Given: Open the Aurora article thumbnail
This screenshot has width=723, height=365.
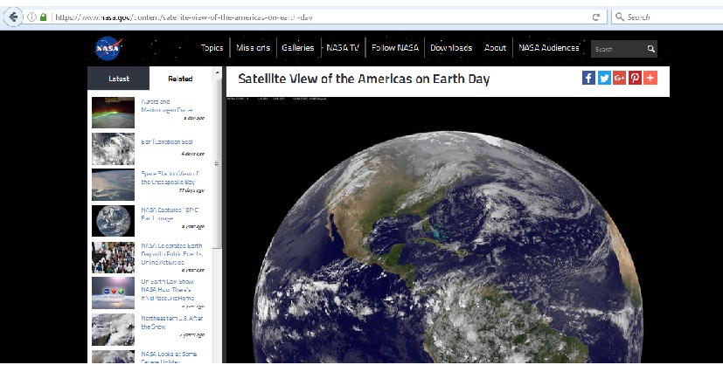Looking at the screenshot, I should click(x=113, y=113).
